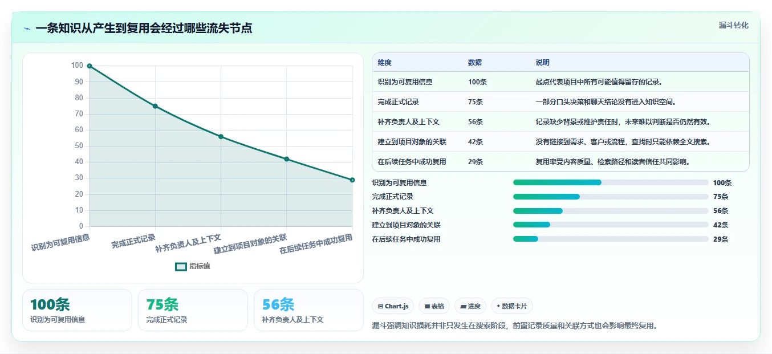Click the 在后续任务中成功复用 x-axis label
Viewport: 772px width, 354px height.
316,244
